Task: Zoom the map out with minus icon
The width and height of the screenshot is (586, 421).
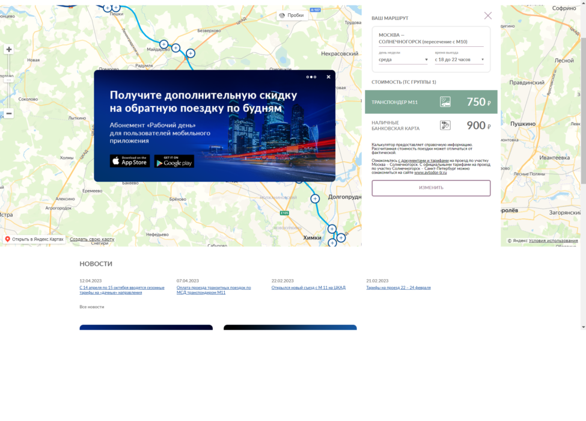Action: point(8,113)
